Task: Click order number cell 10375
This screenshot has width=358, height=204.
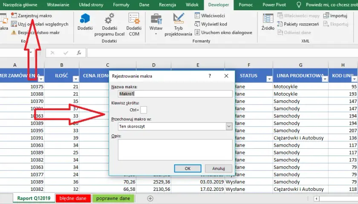Action: click(x=22, y=87)
